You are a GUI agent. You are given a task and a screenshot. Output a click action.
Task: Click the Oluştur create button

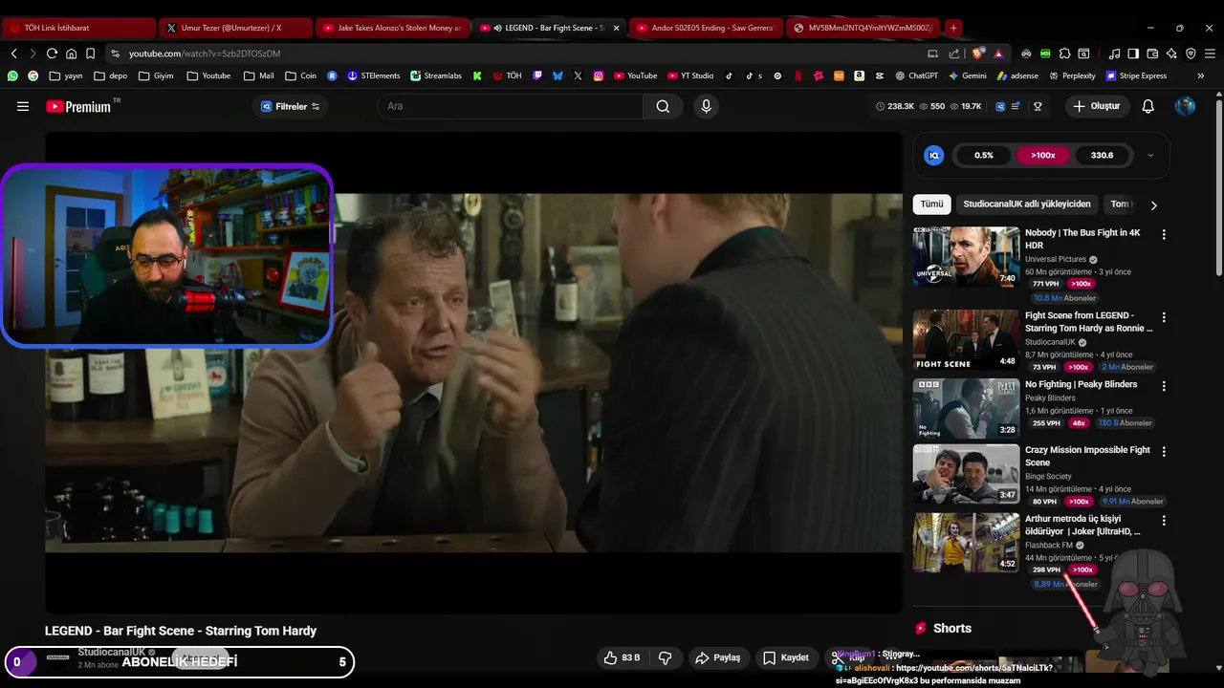pyautogui.click(x=1096, y=106)
